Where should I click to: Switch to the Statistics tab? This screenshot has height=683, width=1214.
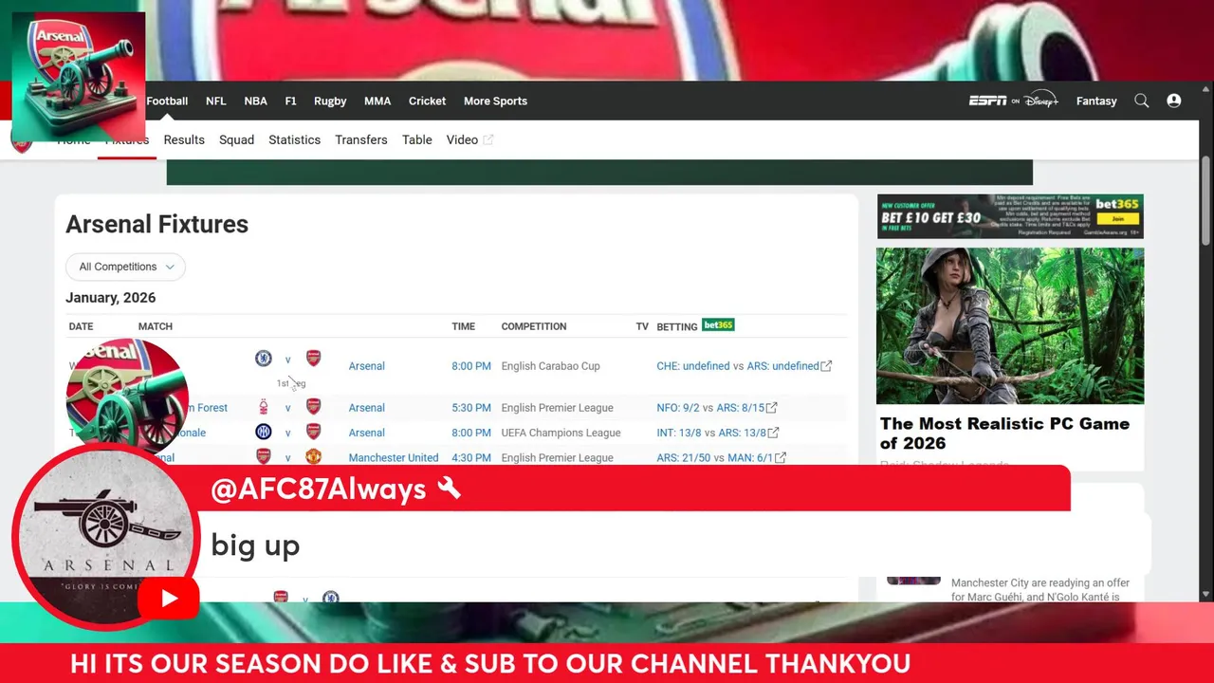294,139
